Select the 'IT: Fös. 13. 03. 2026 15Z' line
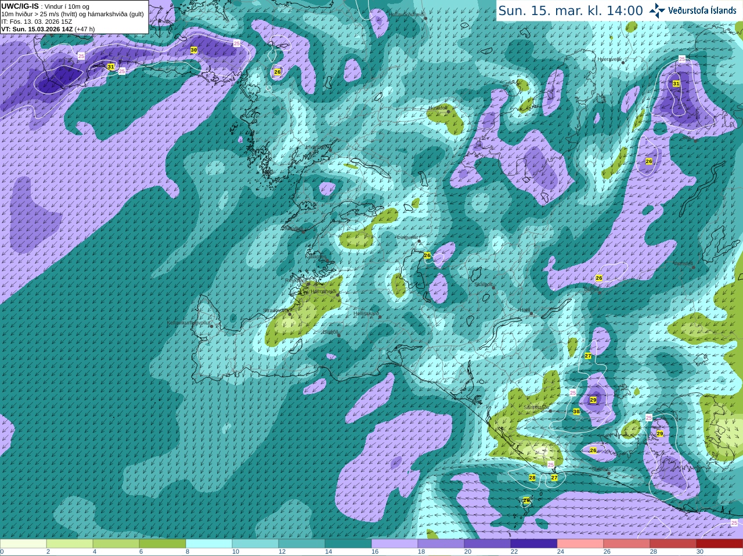743x556 pixels. (37, 21)
